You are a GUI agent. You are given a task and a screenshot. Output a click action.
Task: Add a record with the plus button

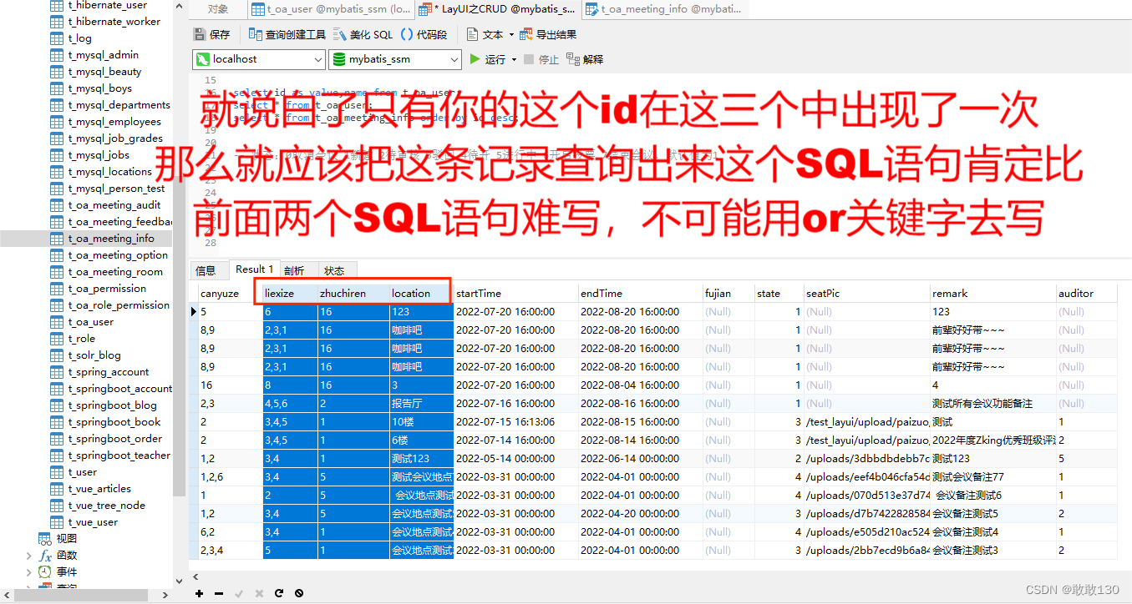[199, 593]
